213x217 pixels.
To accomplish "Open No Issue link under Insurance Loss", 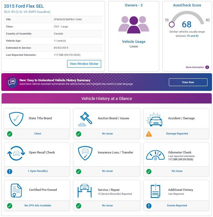I will pyautogui.click(x=107, y=171).
